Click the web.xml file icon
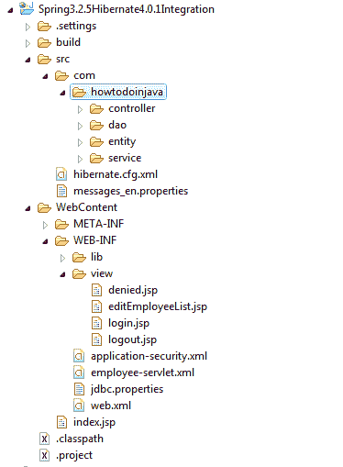343x467 pixels. (79, 406)
